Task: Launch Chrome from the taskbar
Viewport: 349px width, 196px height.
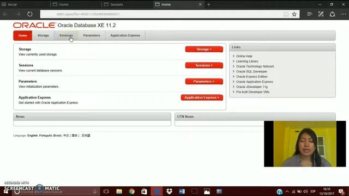Action: 131,191
